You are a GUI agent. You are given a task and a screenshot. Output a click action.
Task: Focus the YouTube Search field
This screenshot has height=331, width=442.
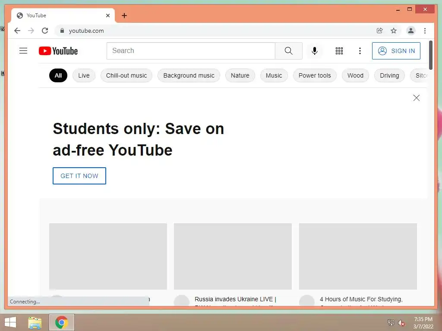(191, 51)
